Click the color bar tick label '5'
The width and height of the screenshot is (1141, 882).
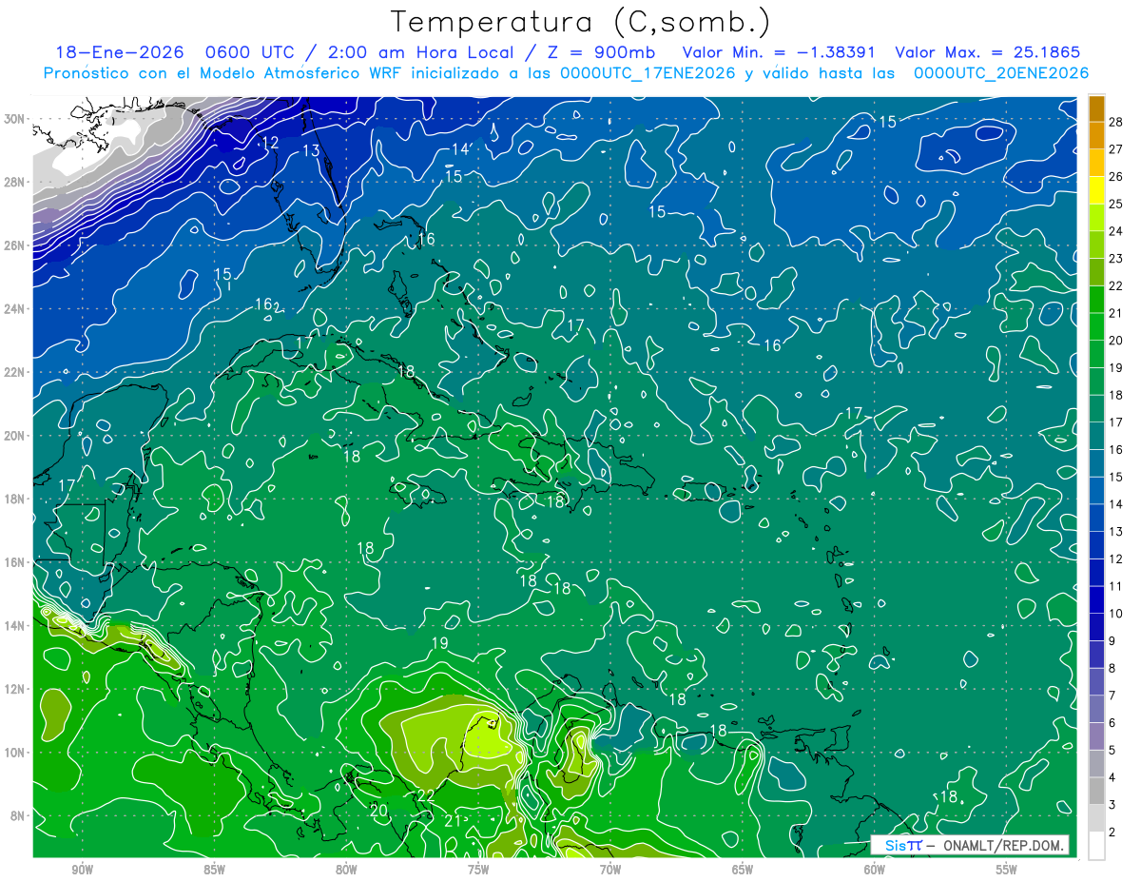tap(1112, 750)
